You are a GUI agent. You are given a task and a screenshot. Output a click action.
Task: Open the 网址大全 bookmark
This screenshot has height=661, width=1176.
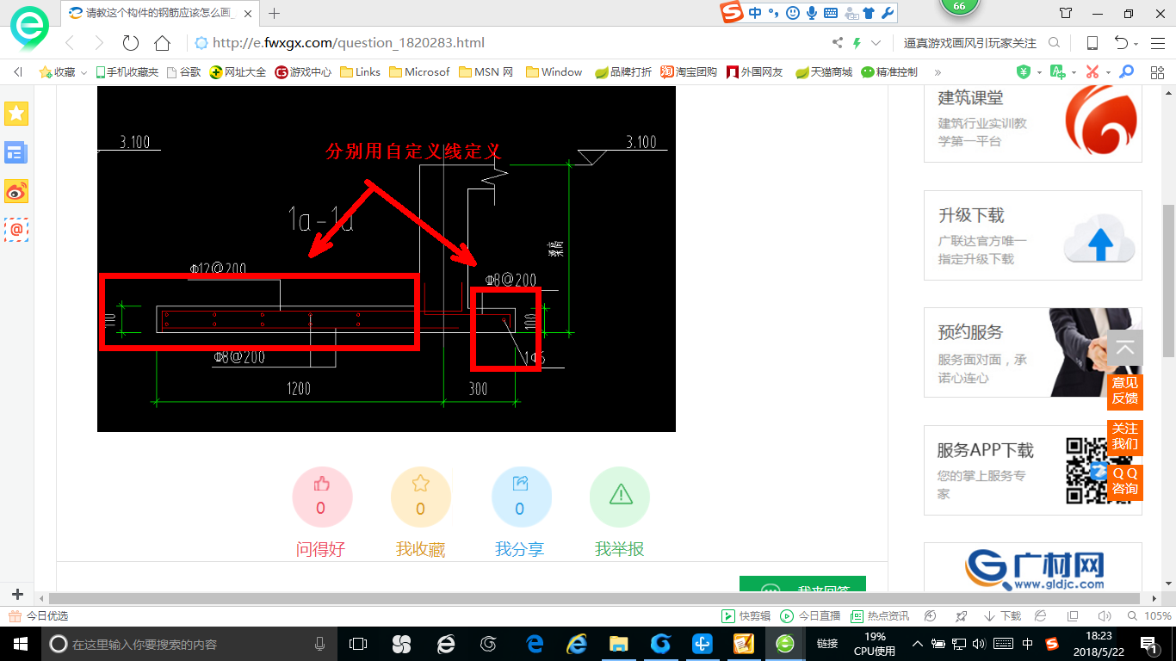pos(238,72)
